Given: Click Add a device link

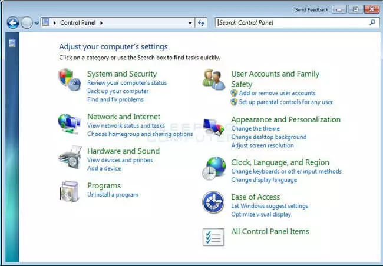Looking at the screenshot, I should tap(104, 168).
